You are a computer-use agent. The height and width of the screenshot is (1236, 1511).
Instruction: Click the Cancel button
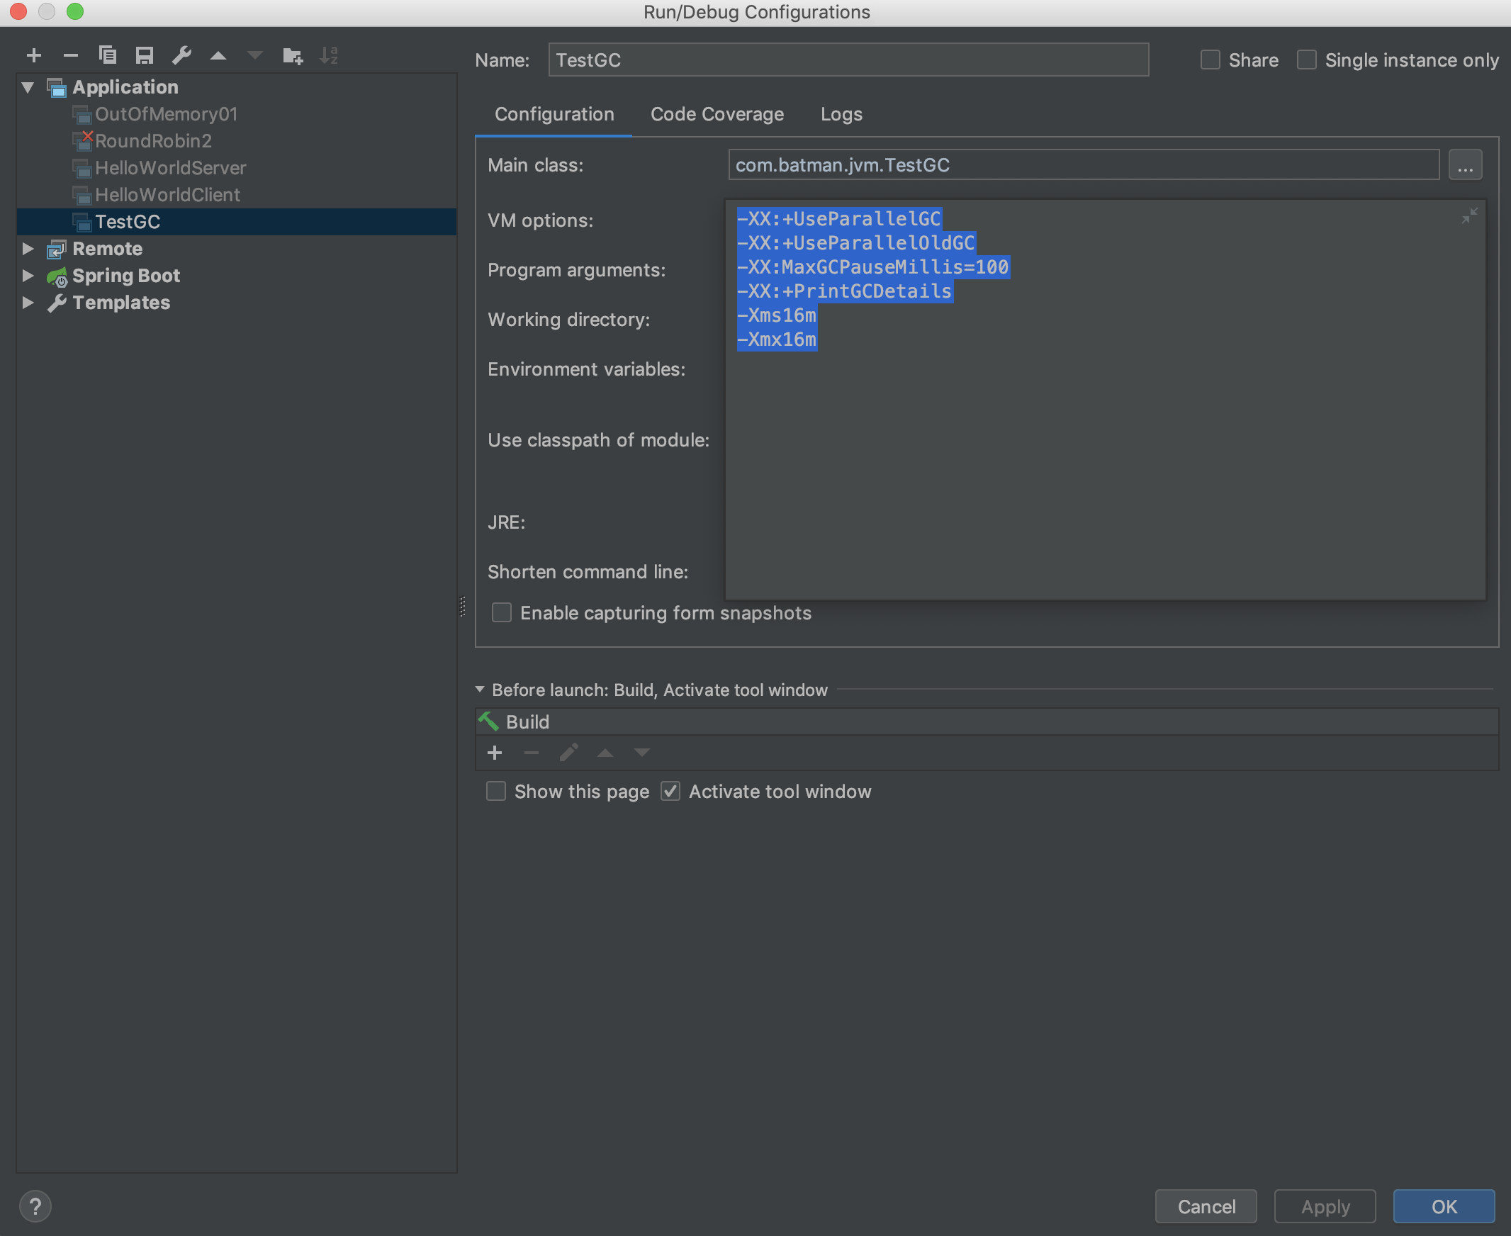1206,1206
